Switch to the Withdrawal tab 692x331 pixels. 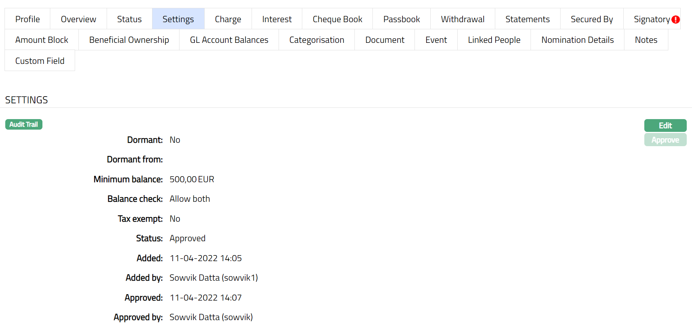pyautogui.click(x=463, y=19)
